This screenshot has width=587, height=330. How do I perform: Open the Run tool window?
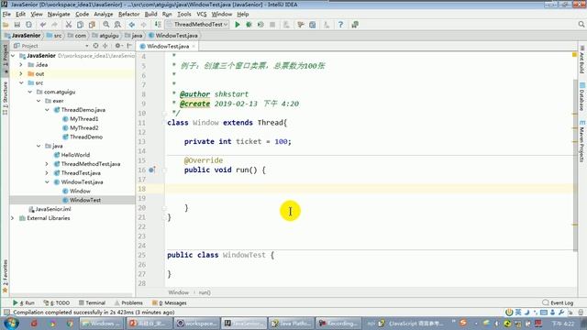click(x=24, y=302)
